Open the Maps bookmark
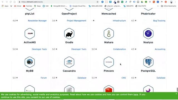The image size is (178, 100). click(x=38, y=6)
